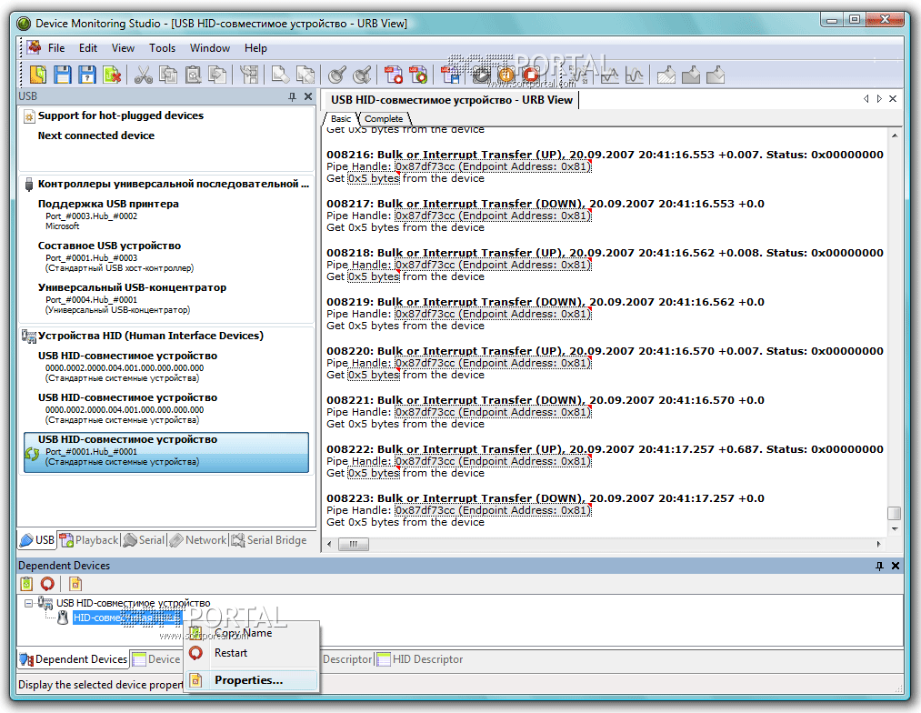Close the Dependent Devices panel
Image resolution: width=921 pixels, height=713 pixels.
(896, 566)
